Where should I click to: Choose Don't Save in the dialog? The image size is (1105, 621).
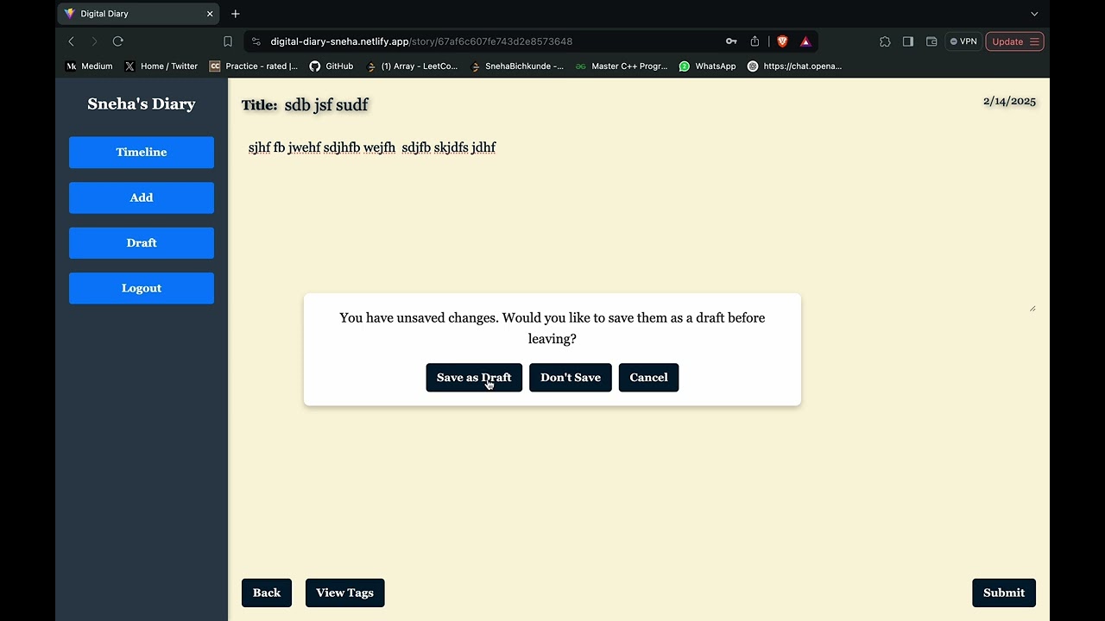tap(571, 378)
